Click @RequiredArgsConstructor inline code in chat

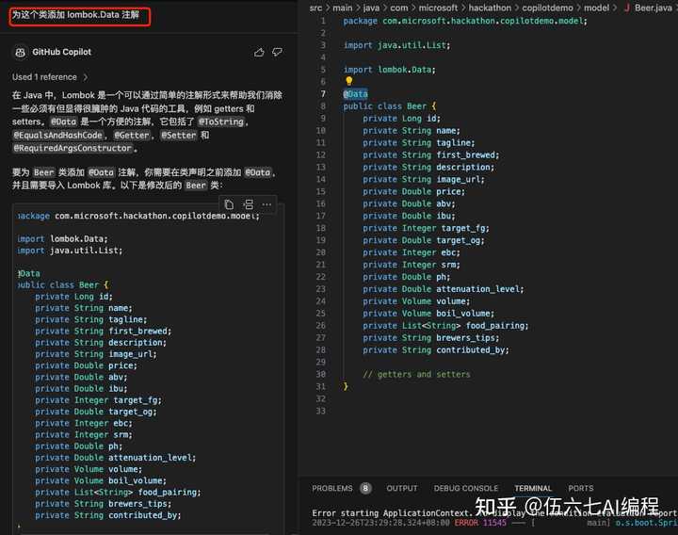click(73, 148)
